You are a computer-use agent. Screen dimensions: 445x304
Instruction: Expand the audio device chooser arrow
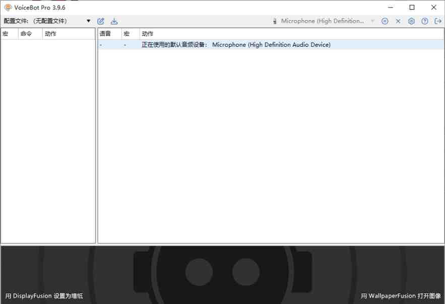(x=372, y=21)
